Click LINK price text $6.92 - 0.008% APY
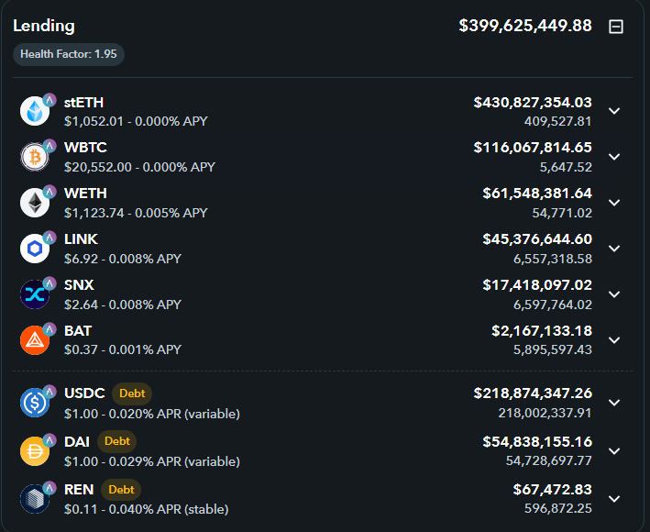The width and height of the screenshot is (650, 532). click(123, 260)
